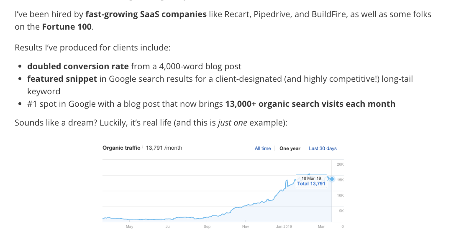Image resolution: width=456 pixels, height=239 pixels.
Task: Click the 18 Mar '19 total tooltip
Action: [311, 181]
